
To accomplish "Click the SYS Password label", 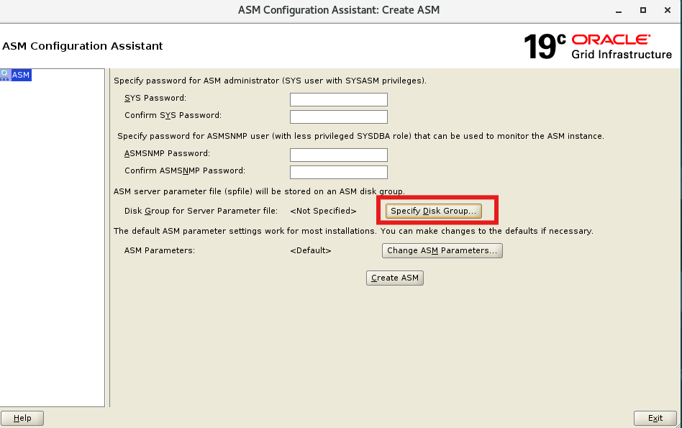I will pos(155,99).
